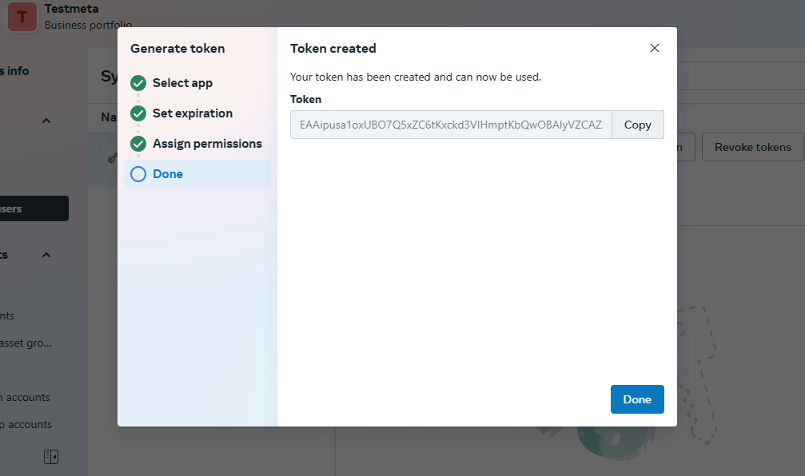Select the Done step circle

(137, 173)
